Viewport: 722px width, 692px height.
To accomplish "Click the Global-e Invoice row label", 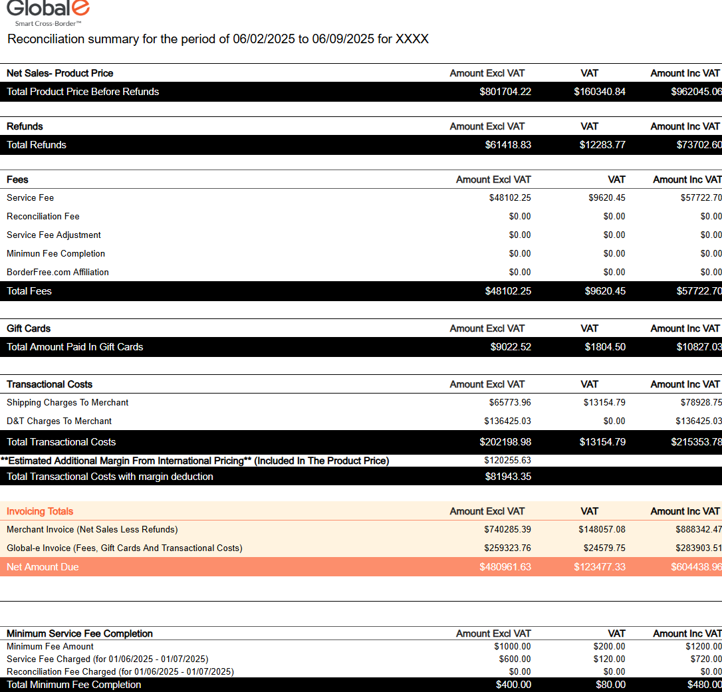I will click(124, 548).
